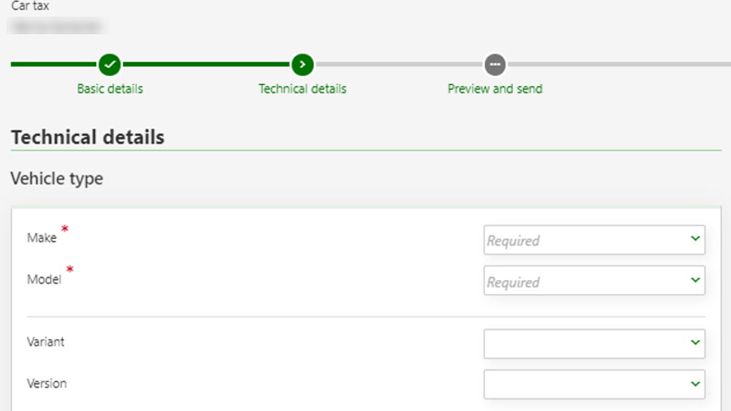Click the Preview and send ellipsis icon
Screen dimensions: 731x411
pyautogui.click(x=495, y=64)
